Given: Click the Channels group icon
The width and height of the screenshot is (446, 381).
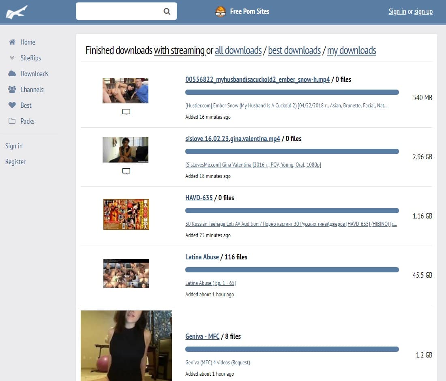Looking at the screenshot, I should pos(12,90).
